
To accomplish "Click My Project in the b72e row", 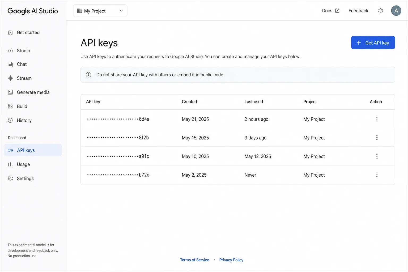I will click(x=314, y=175).
